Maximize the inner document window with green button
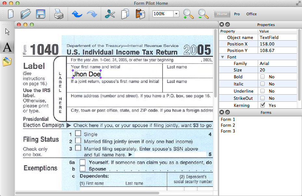302x196 pixels. [x=32, y=25]
